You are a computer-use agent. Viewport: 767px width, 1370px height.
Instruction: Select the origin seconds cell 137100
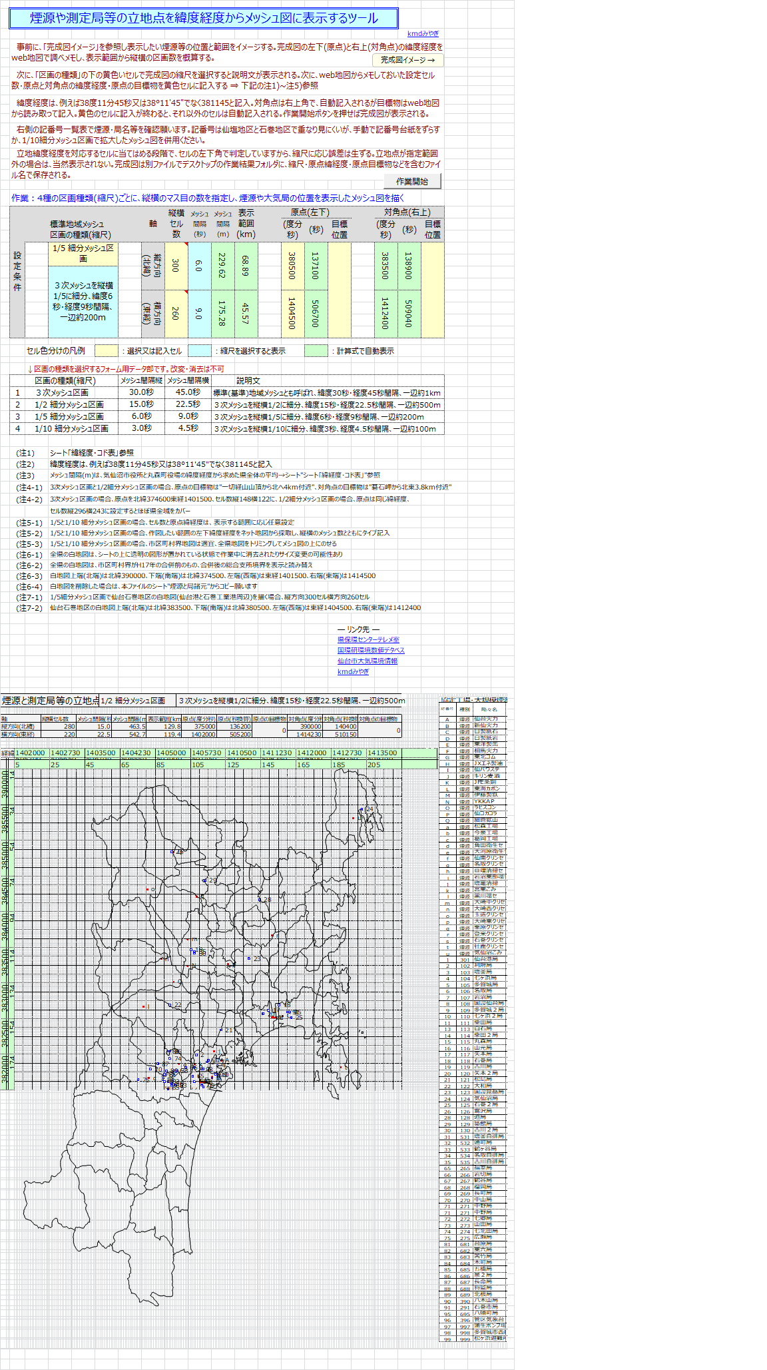(x=316, y=266)
